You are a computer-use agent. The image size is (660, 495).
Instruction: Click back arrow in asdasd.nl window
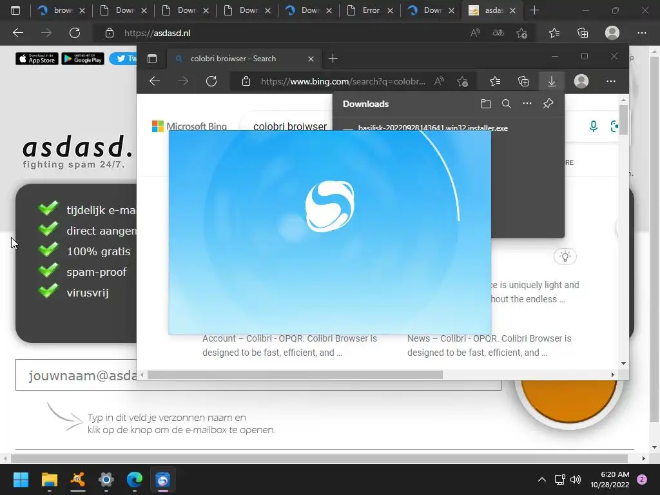[18, 33]
